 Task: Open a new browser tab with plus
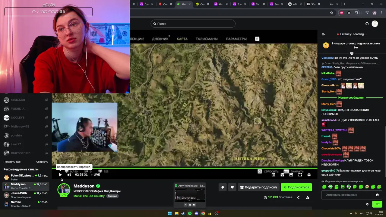[x=345, y=4]
